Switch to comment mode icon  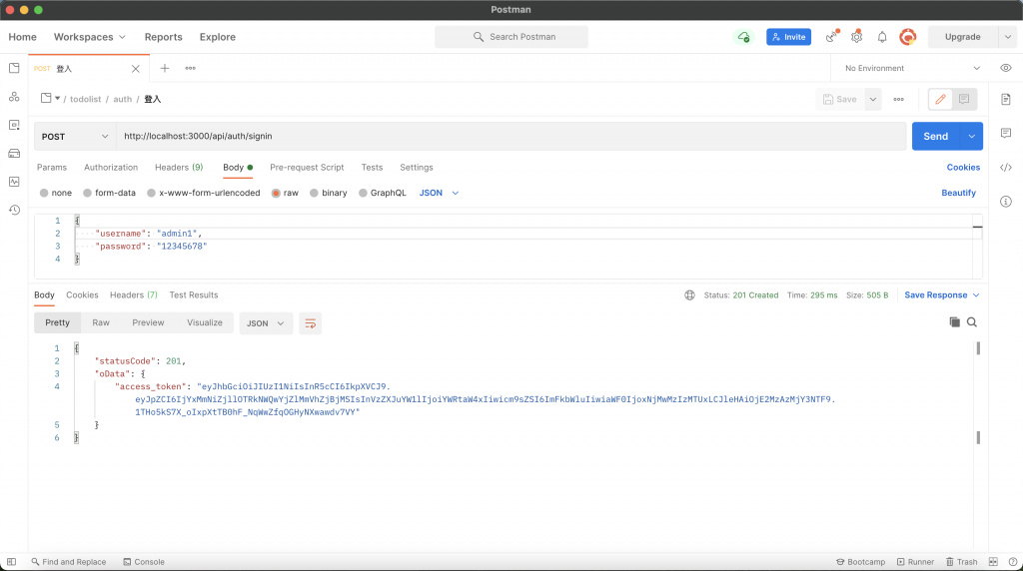(x=964, y=99)
